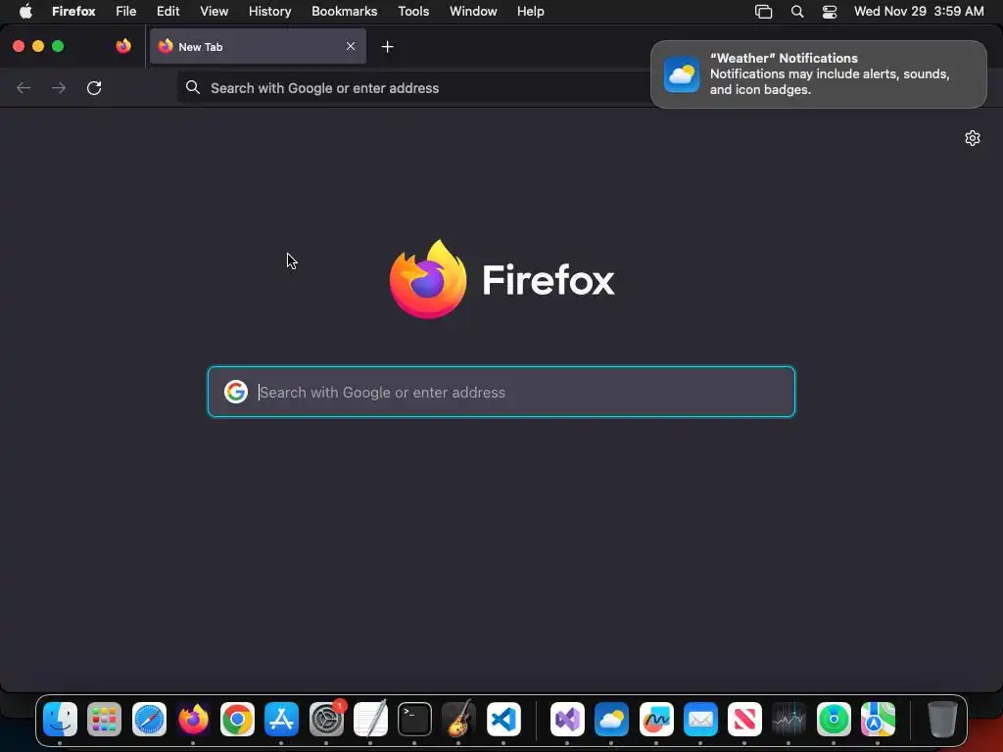Open the new tab page settings gear
The image size is (1003, 752).
(x=973, y=138)
